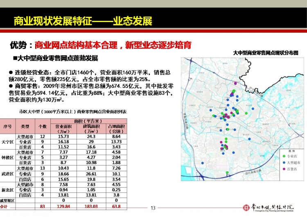Select the 钟楼区 district cell

pyautogui.click(x=8, y=158)
